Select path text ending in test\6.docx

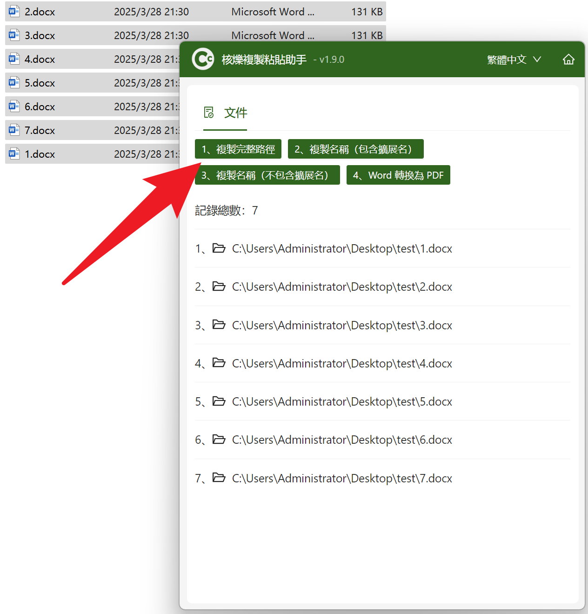342,440
